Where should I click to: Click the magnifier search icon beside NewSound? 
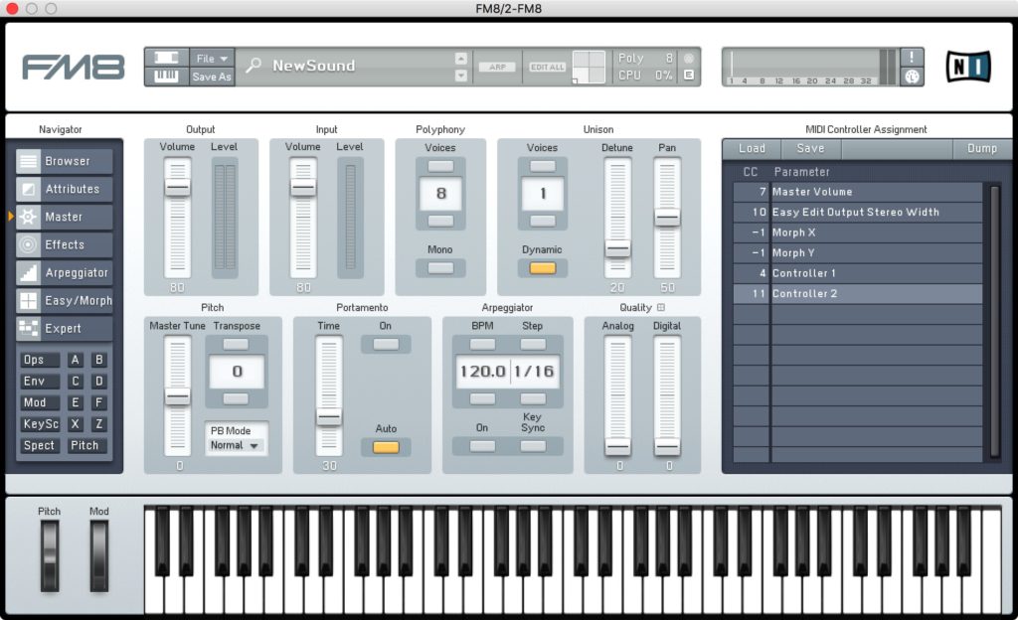click(x=254, y=66)
